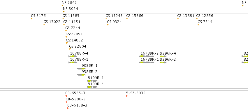Image resolution: width=248 pixels, height=110 pixels.
Task: Select the CB-6535-3 red marker triangle
Action: pyautogui.click(x=66, y=96)
